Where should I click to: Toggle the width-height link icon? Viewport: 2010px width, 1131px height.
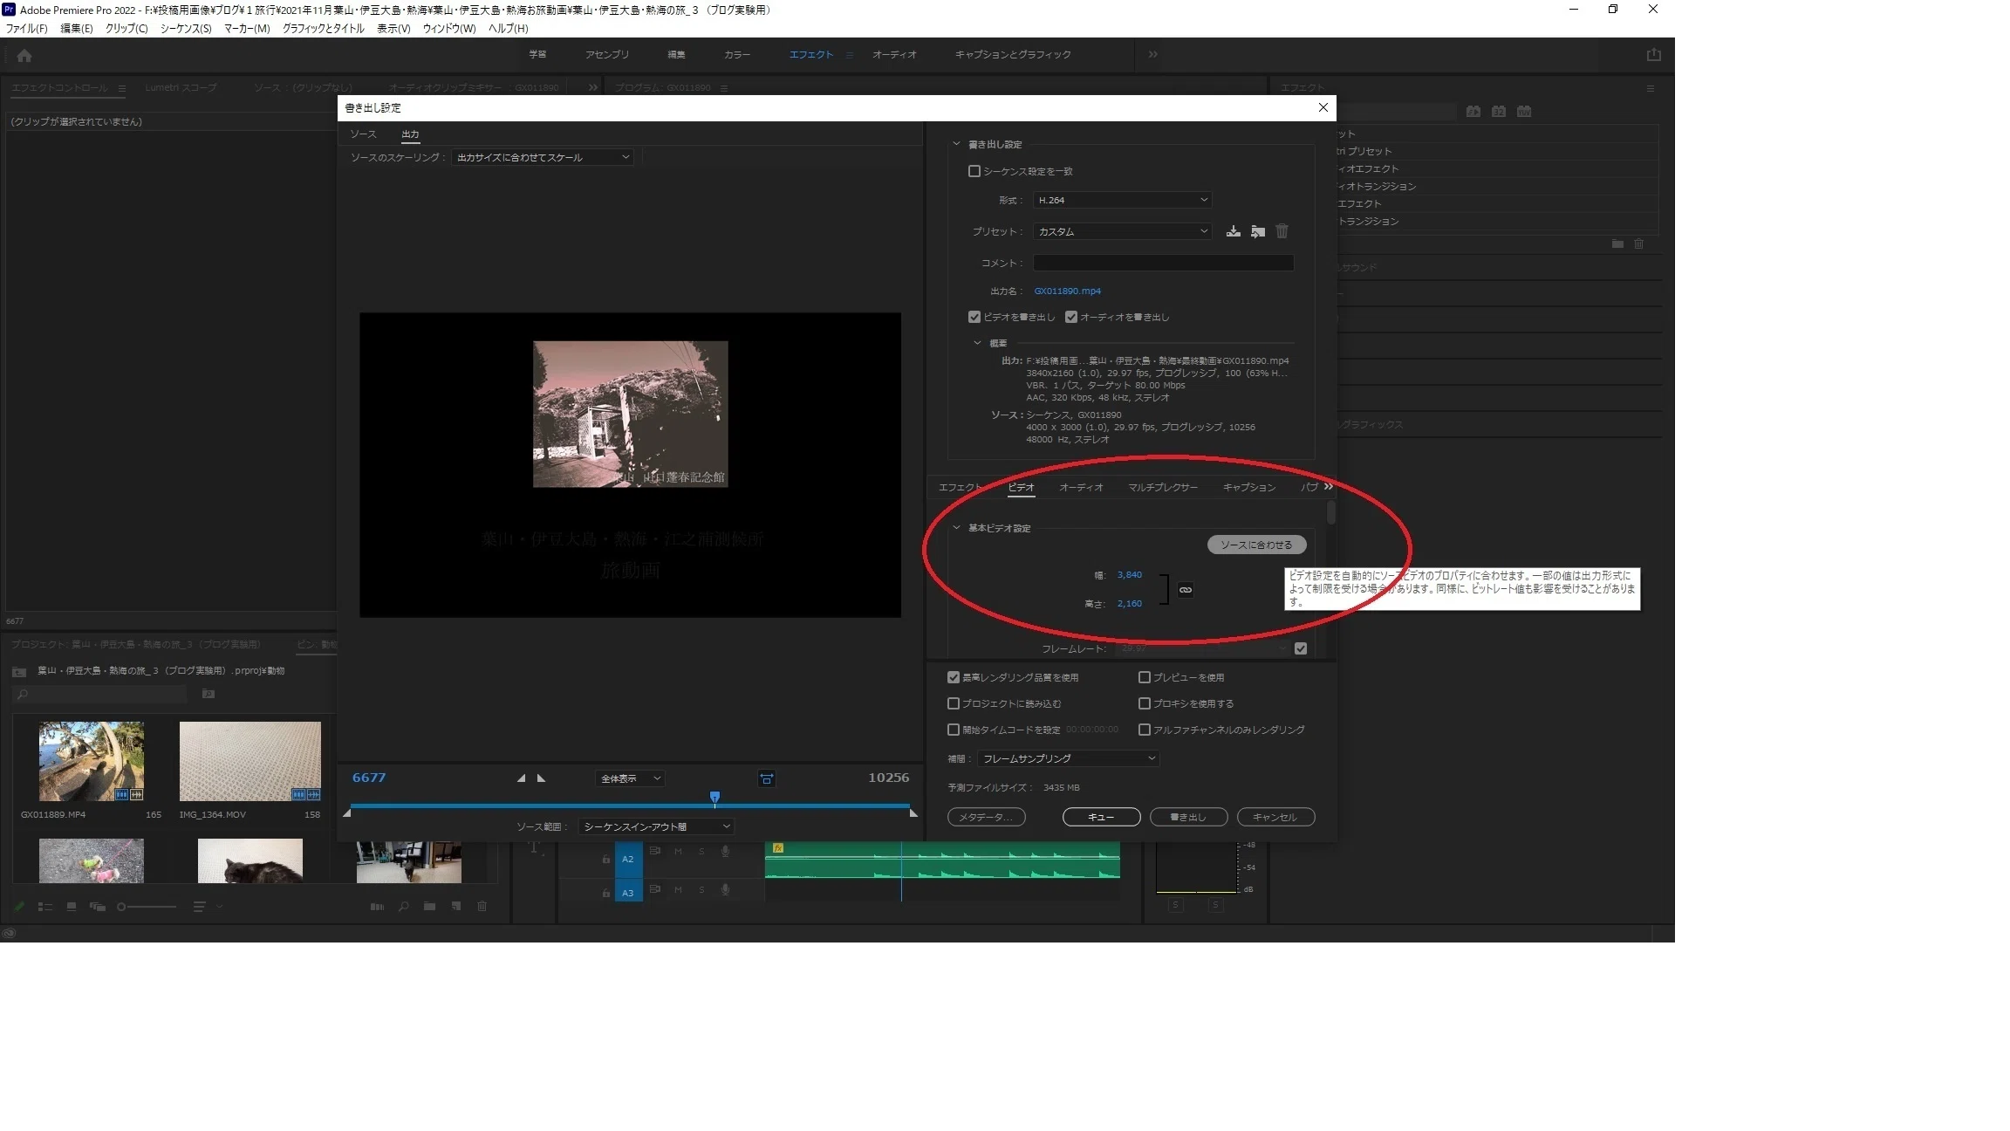(1186, 590)
